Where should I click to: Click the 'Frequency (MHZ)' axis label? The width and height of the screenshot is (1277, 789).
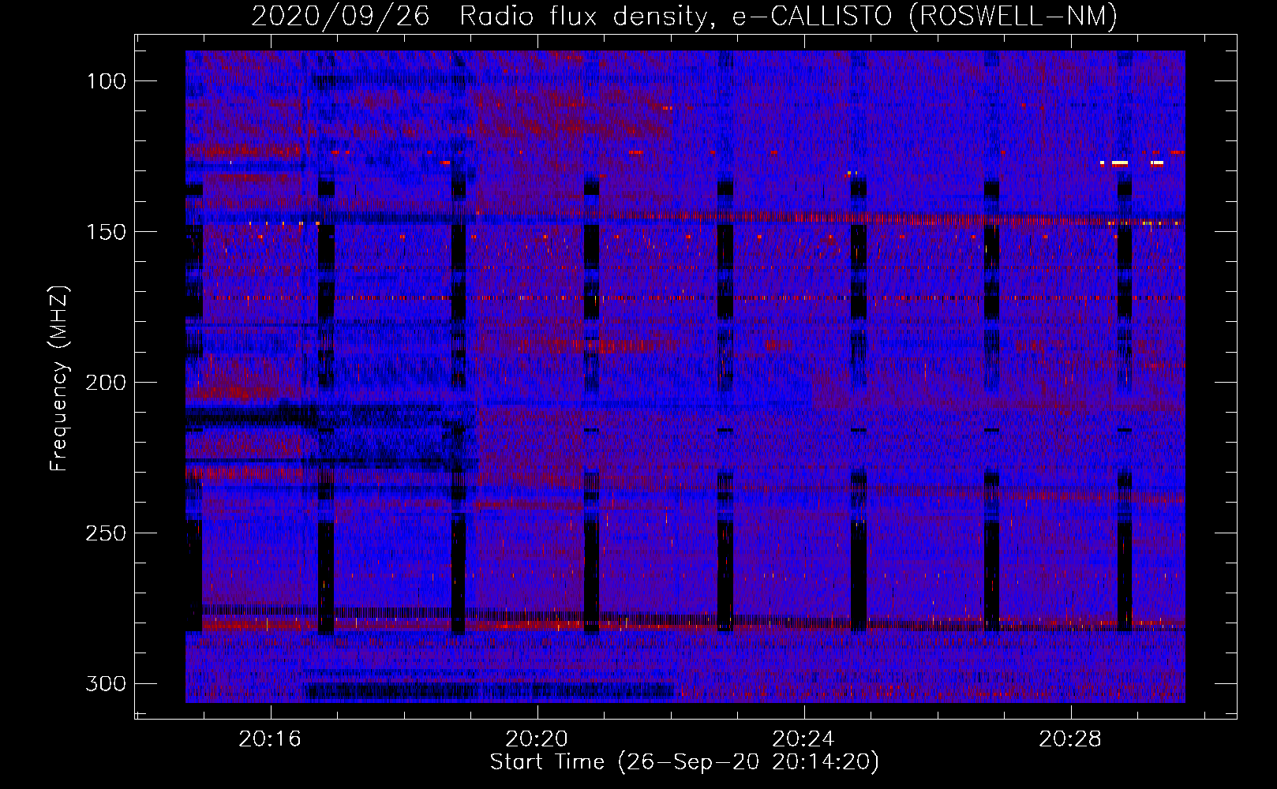(x=59, y=379)
